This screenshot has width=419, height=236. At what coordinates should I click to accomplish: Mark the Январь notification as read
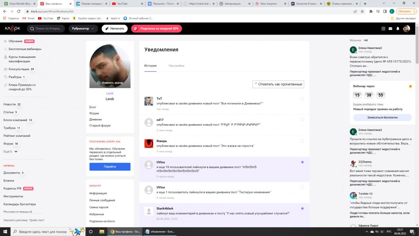click(302, 141)
